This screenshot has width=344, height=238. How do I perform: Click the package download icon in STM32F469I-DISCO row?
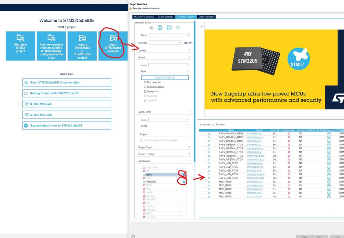pos(329,186)
